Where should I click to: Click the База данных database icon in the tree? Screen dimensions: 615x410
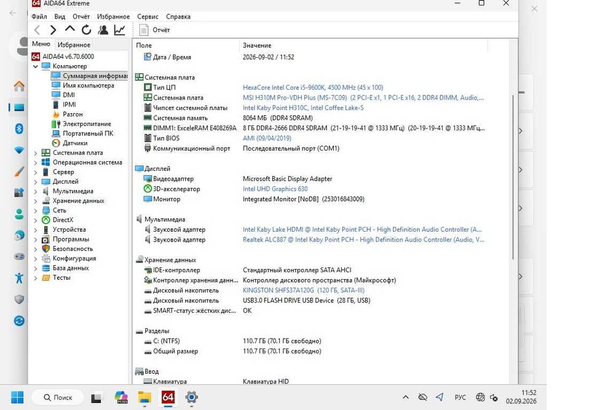coord(46,268)
